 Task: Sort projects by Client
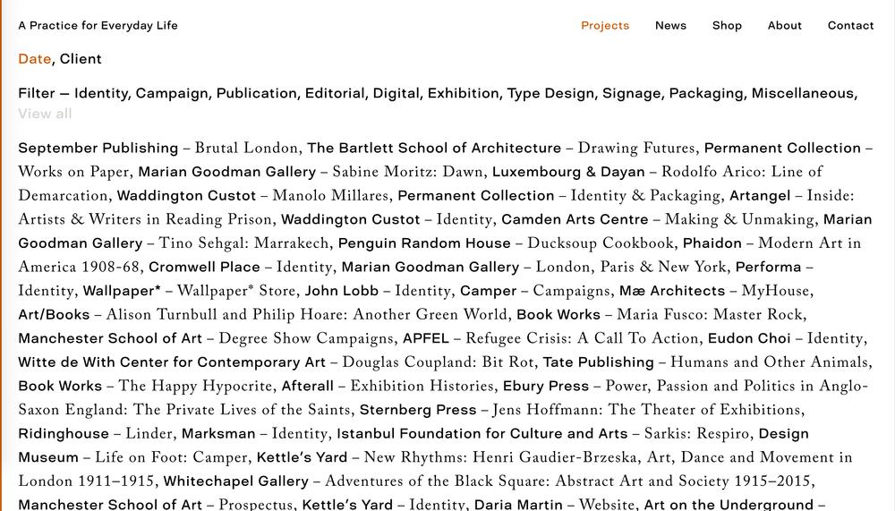(x=81, y=59)
